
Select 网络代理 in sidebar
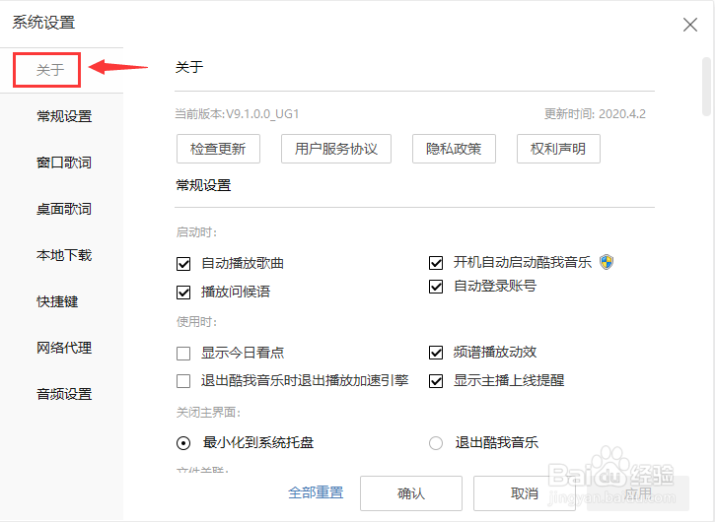pos(64,348)
